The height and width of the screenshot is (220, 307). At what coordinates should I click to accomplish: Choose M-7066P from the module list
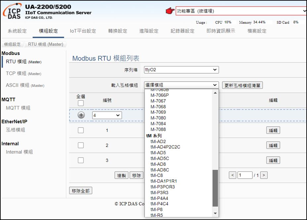(179, 95)
